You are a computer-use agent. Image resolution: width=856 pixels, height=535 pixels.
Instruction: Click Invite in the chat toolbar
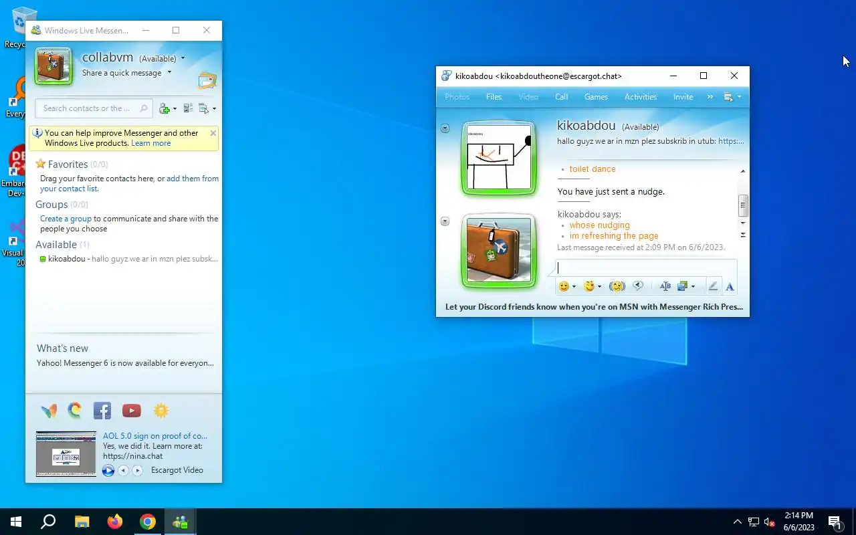[683, 97]
